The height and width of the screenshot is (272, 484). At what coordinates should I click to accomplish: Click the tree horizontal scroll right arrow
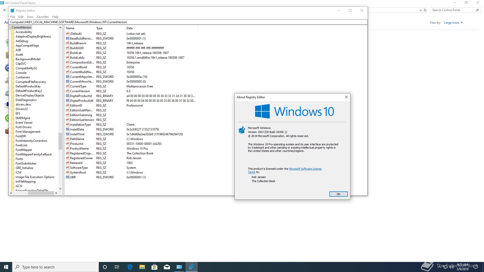(56, 193)
